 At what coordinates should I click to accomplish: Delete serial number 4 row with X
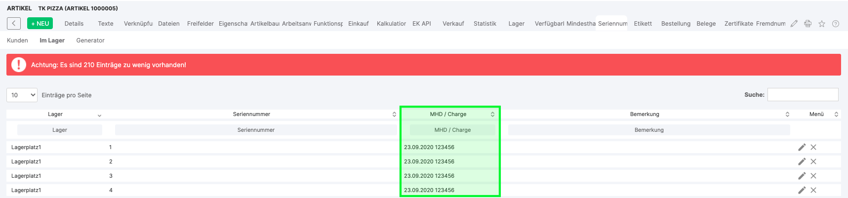click(813, 190)
